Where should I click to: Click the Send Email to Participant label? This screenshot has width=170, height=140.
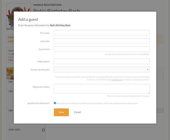pos(38,103)
